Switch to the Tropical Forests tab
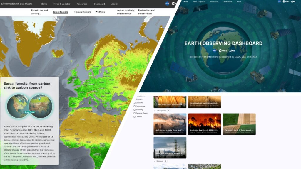 (x=82, y=12)
